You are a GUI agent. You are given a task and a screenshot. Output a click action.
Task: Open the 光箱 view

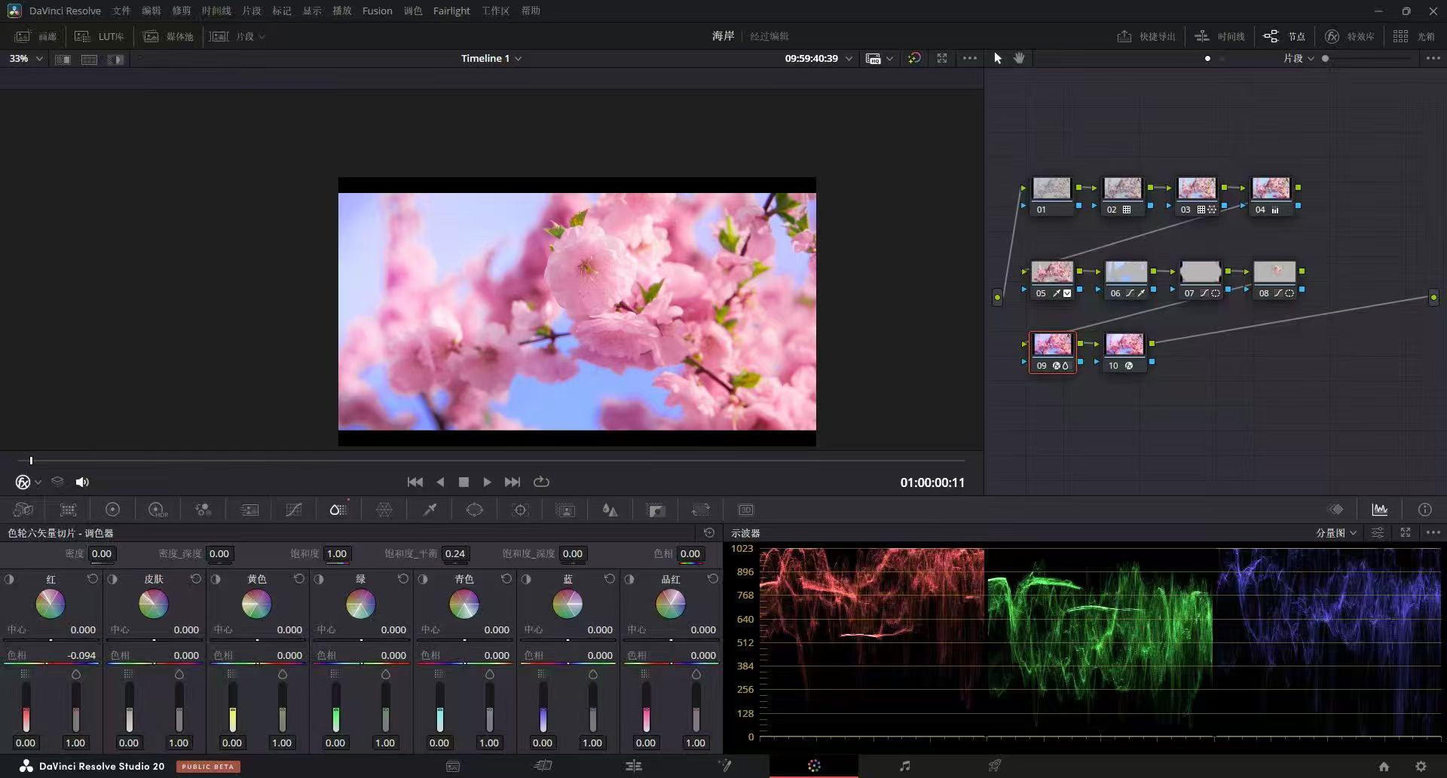point(1414,36)
